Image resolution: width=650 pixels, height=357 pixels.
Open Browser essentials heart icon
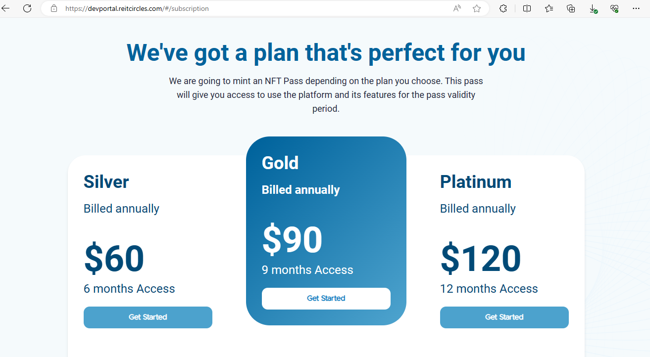614,8
